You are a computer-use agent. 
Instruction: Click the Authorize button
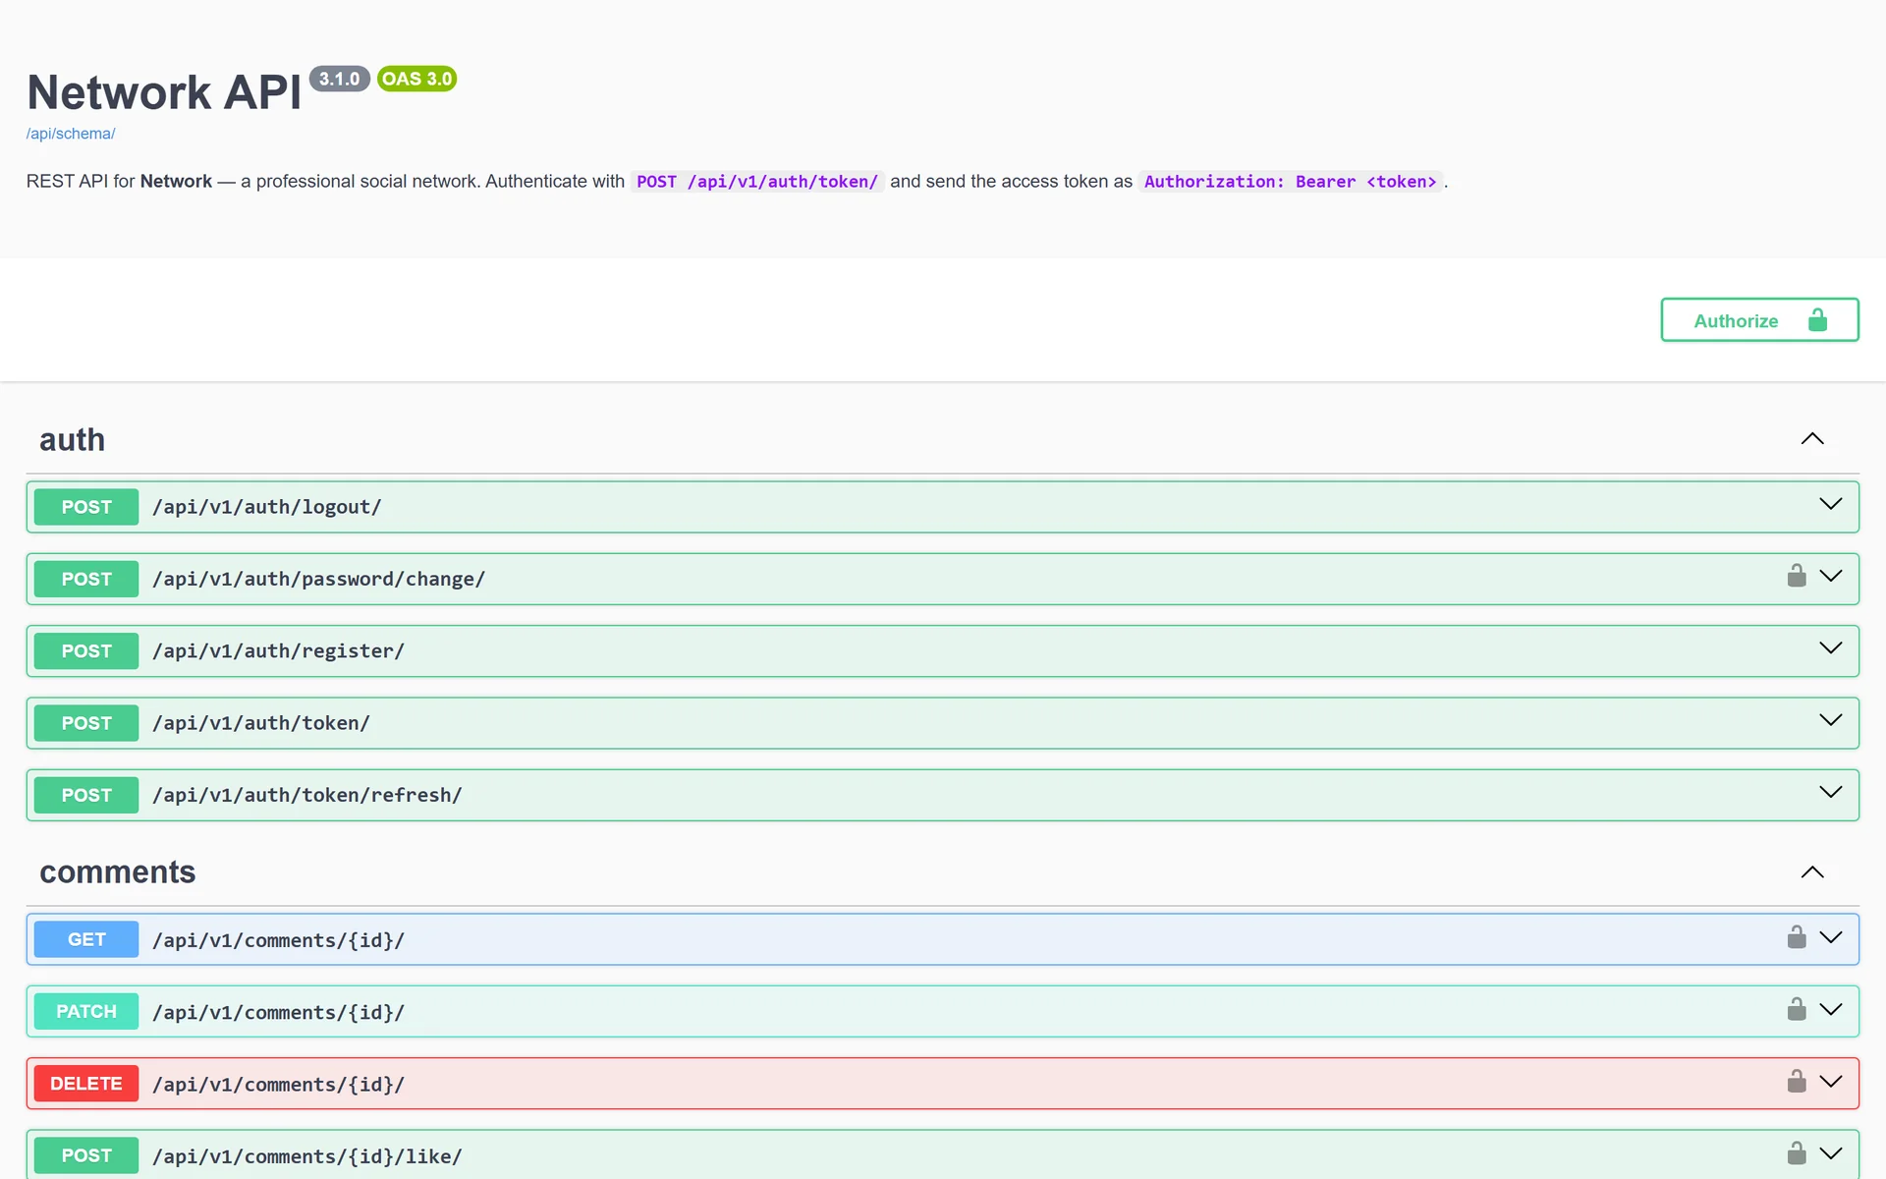click(1759, 320)
